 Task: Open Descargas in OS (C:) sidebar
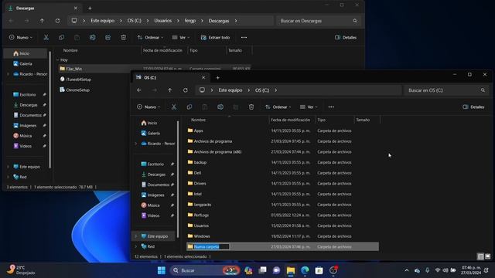coord(156,175)
